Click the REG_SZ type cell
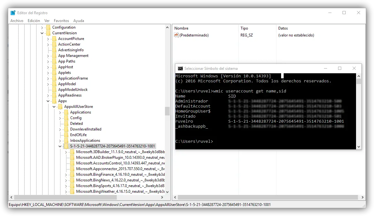This screenshot has width=374, height=216. (246, 35)
